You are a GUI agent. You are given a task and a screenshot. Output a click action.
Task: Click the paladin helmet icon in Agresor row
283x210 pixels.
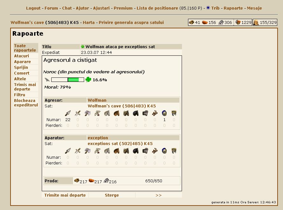[164, 113]
